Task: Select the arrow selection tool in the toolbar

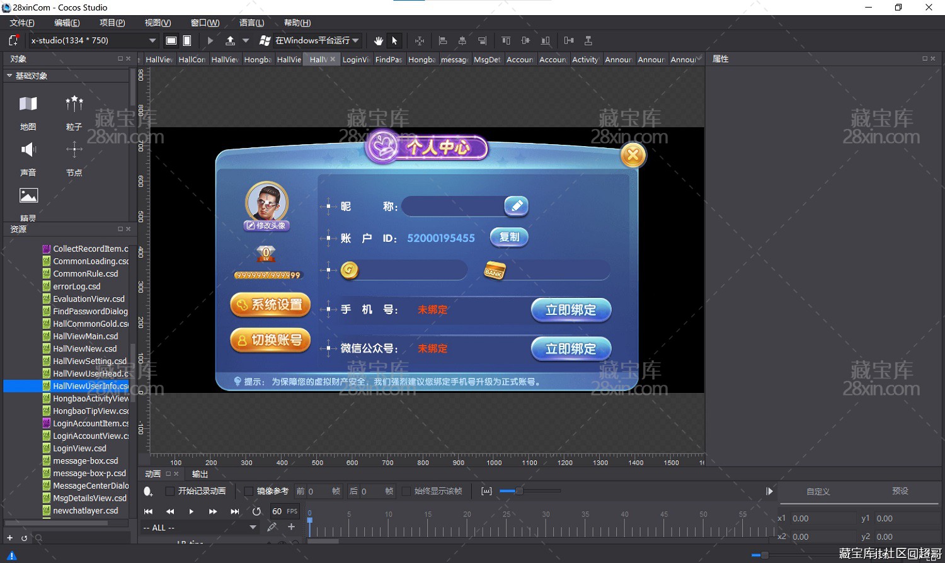Action: (x=394, y=40)
